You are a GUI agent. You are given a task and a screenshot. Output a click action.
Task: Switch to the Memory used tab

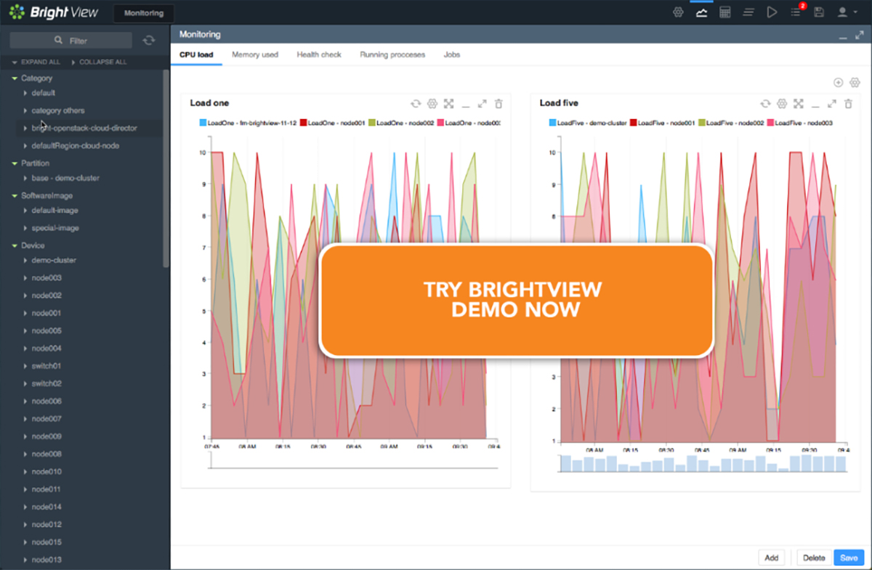click(255, 54)
